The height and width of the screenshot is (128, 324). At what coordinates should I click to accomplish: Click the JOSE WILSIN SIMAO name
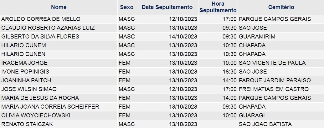(29, 89)
